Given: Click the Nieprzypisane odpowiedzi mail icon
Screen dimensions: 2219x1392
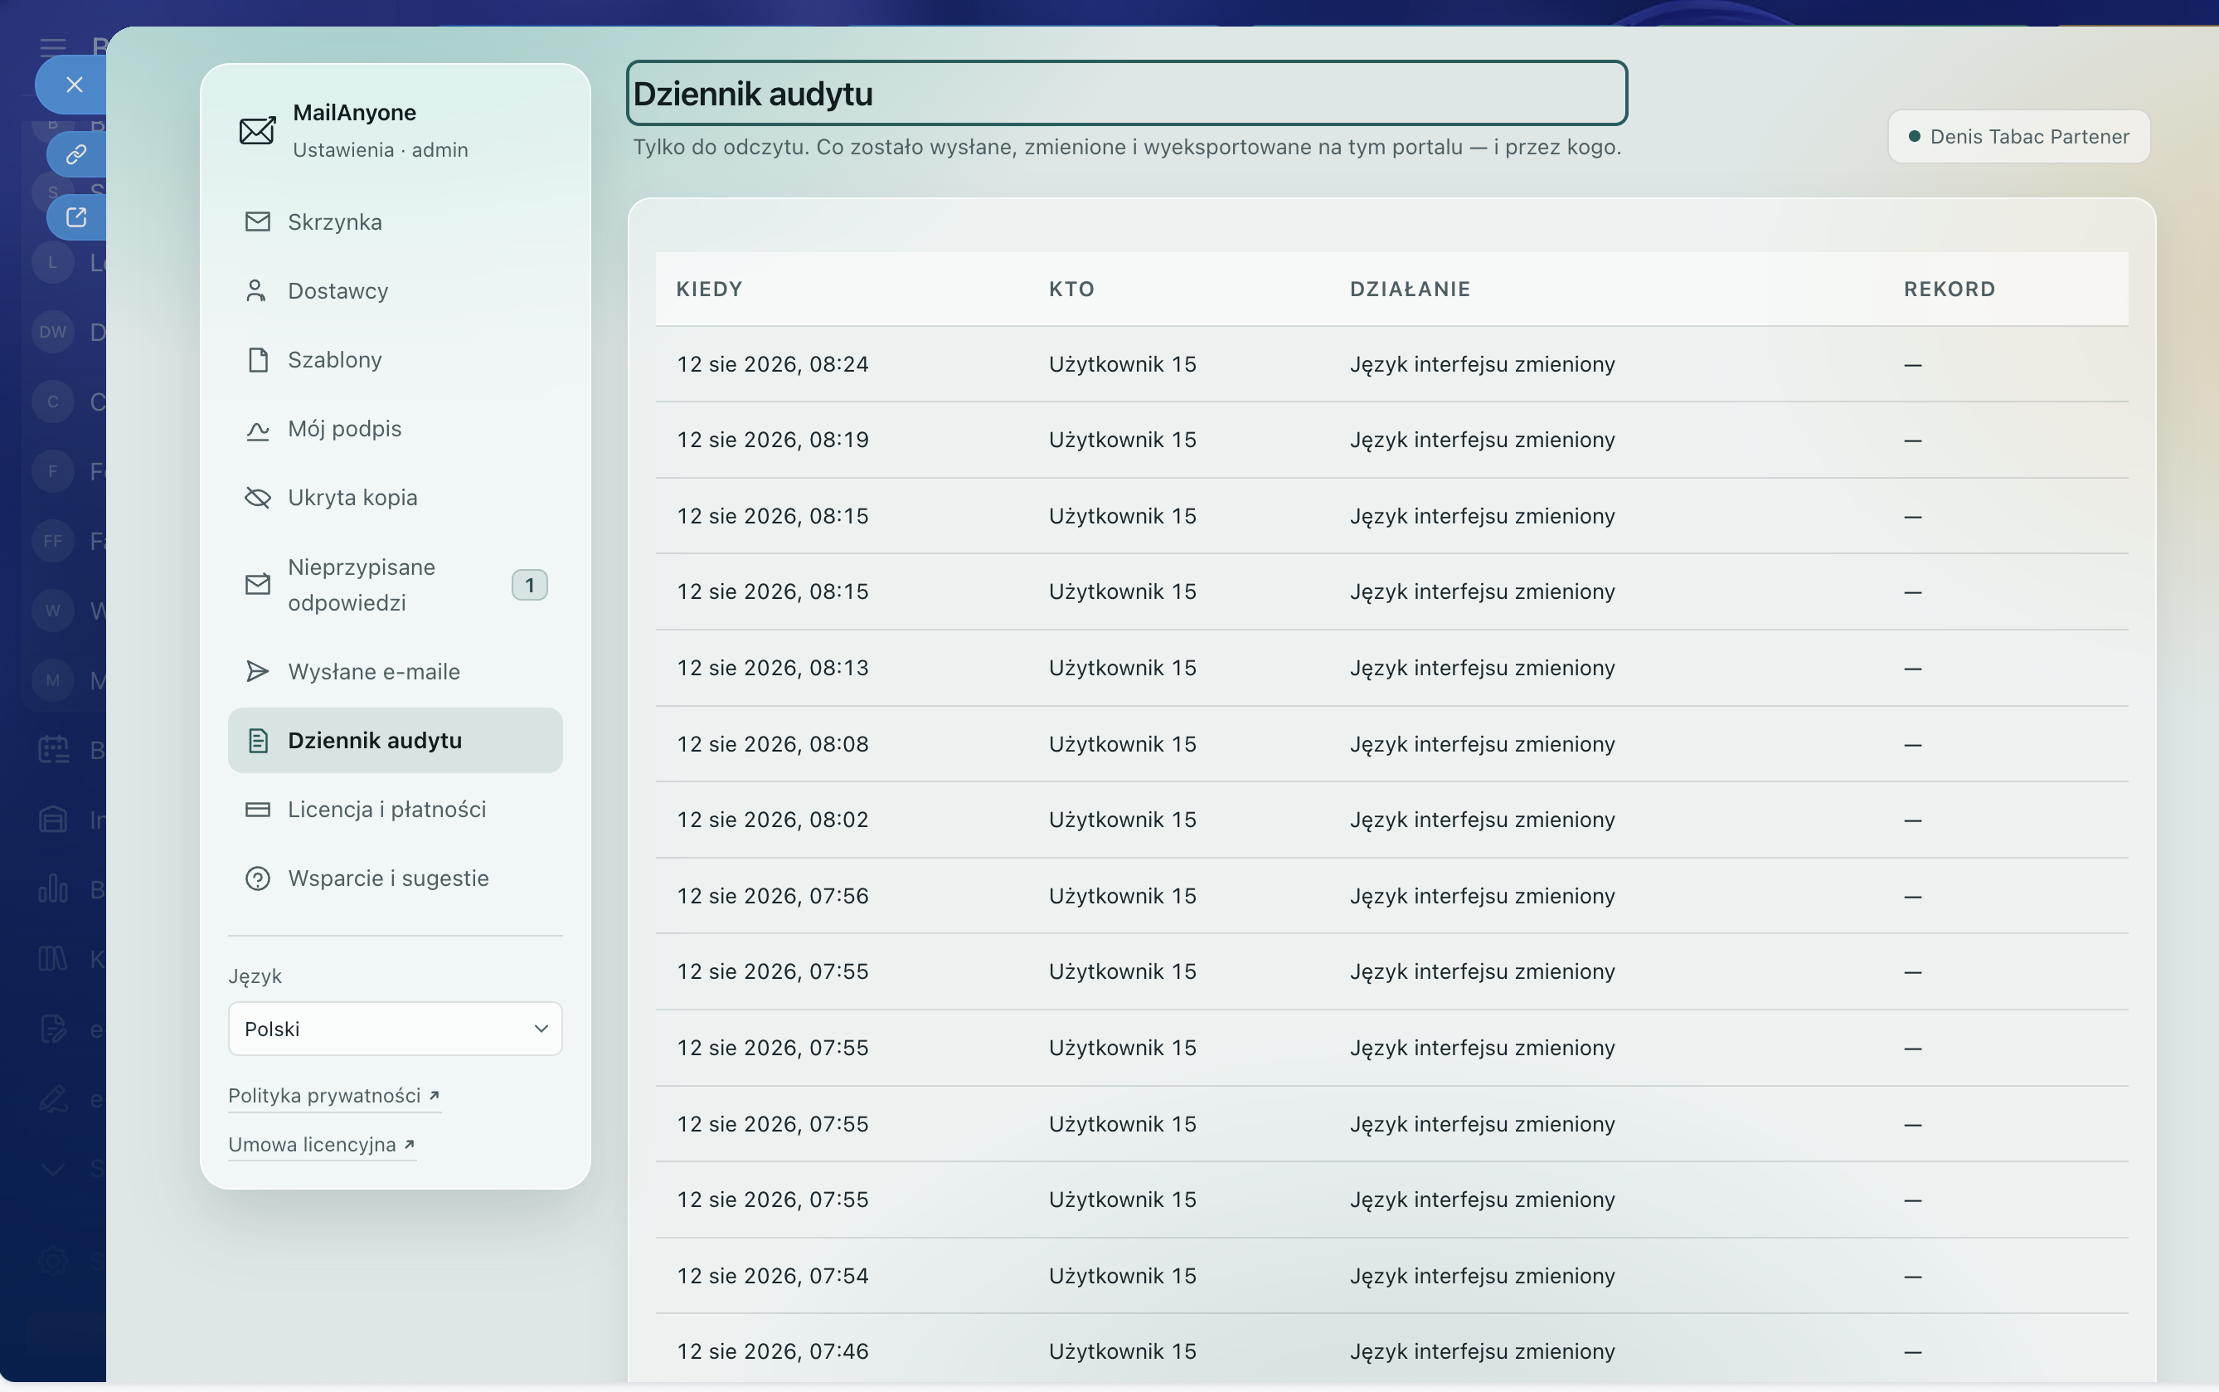Looking at the screenshot, I should click(258, 585).
